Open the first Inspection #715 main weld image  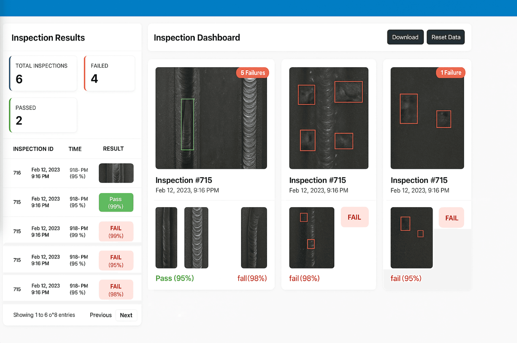click(x=211, y=118)
